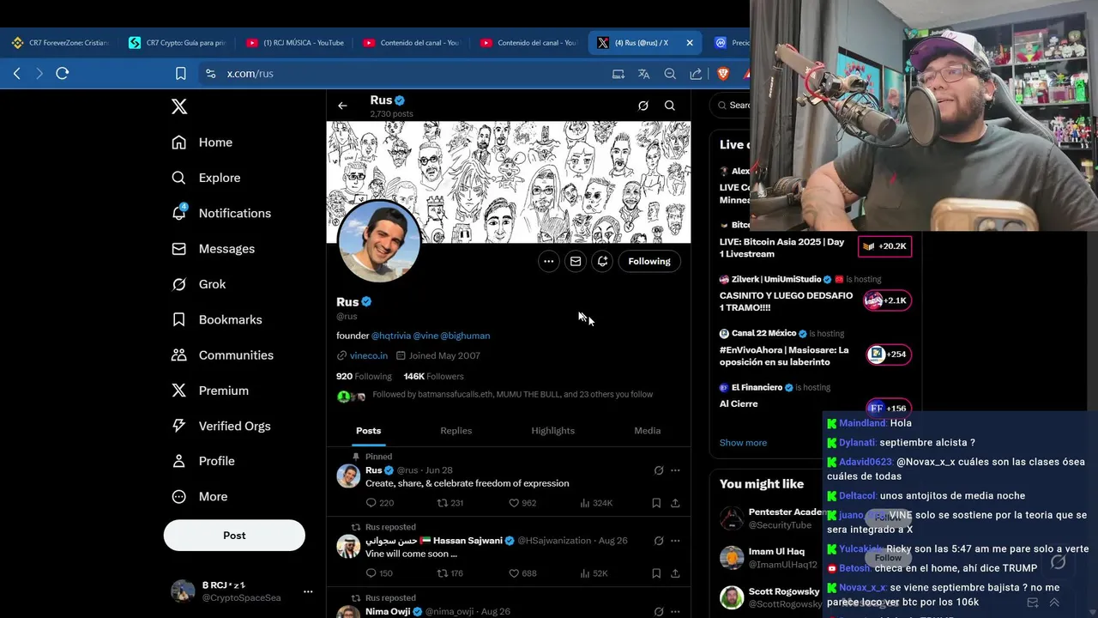Image resolution: width=1098 pixels, height=618 pixels.
Task: Click the white Post button
Action: [234, 535]
